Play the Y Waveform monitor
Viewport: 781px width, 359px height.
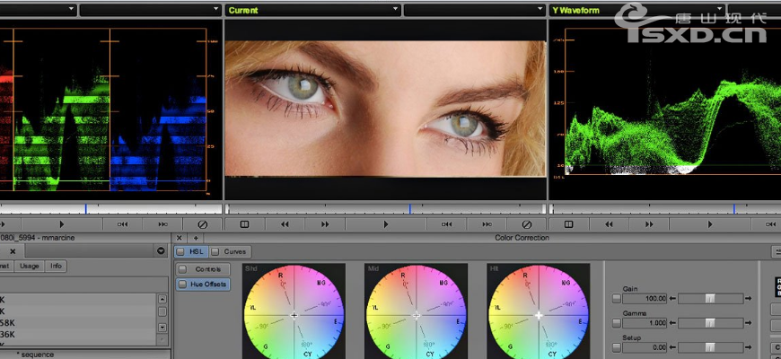tap(710, 224)
